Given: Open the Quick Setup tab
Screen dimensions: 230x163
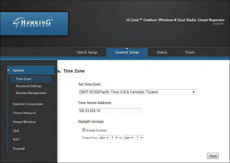Looking at the screenshot, I should (87, 52).
